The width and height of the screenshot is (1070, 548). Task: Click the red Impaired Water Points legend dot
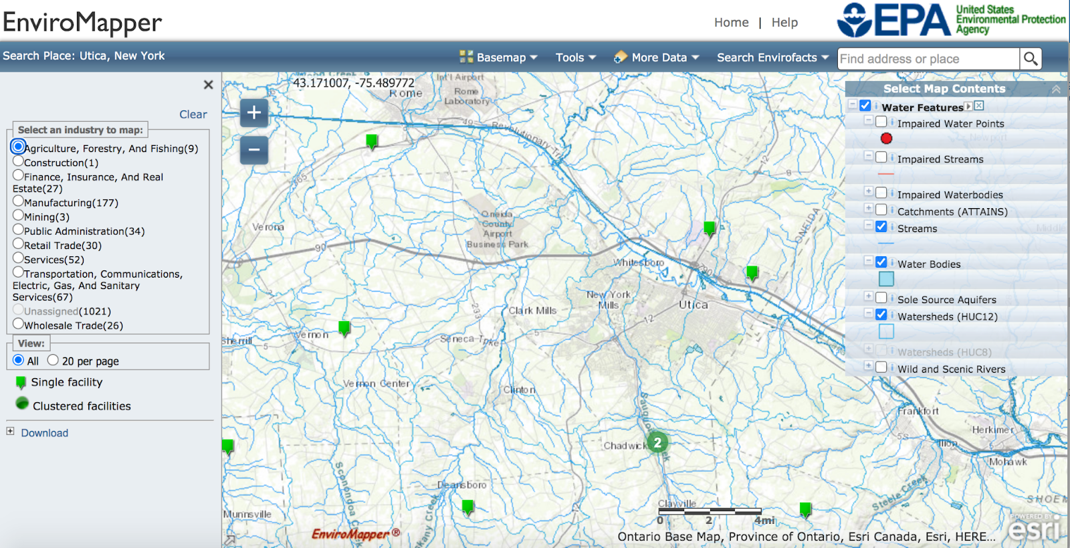coord(886,139)
